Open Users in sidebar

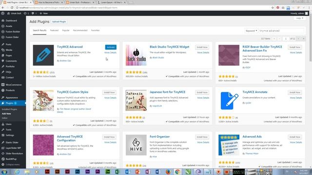pos(8,124)
